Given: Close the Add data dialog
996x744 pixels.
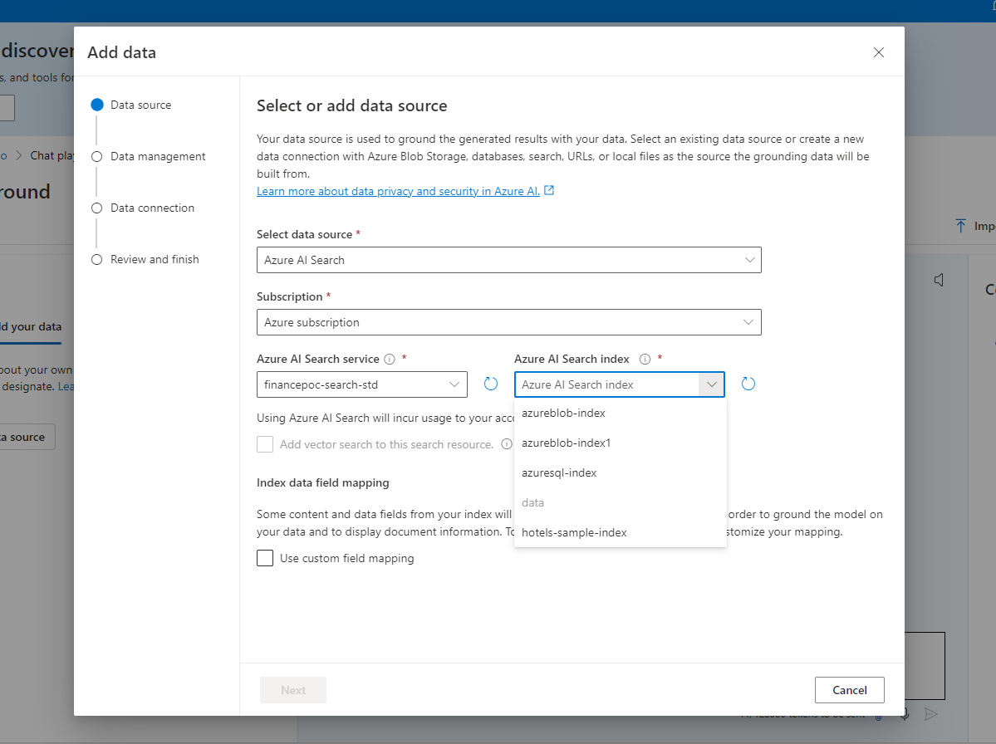Looking at the screenshot, I should point(879,52).
